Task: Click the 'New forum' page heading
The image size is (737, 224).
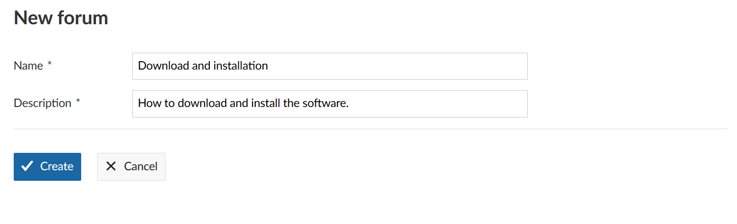Action: pyautogui.click(x=61, y=18)
